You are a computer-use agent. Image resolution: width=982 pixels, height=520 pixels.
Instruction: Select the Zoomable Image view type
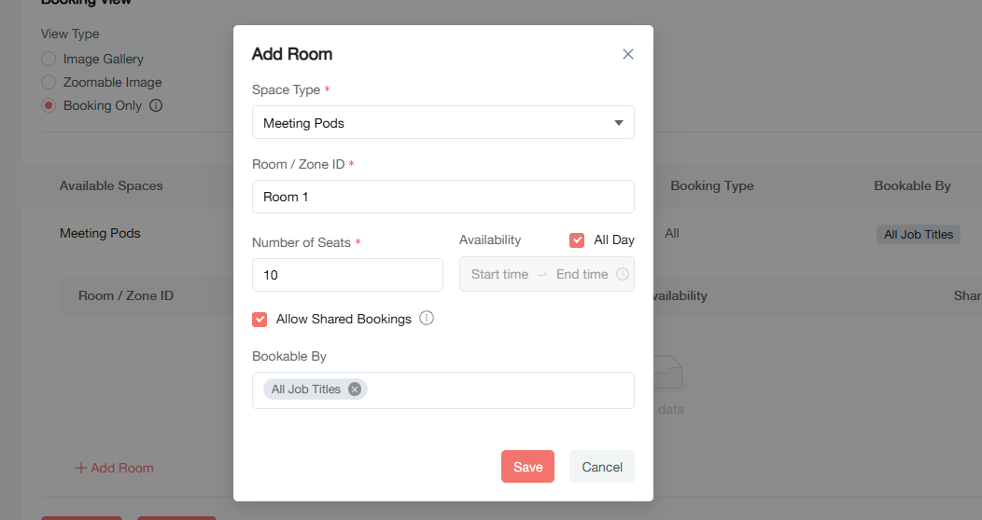(49, 82)
